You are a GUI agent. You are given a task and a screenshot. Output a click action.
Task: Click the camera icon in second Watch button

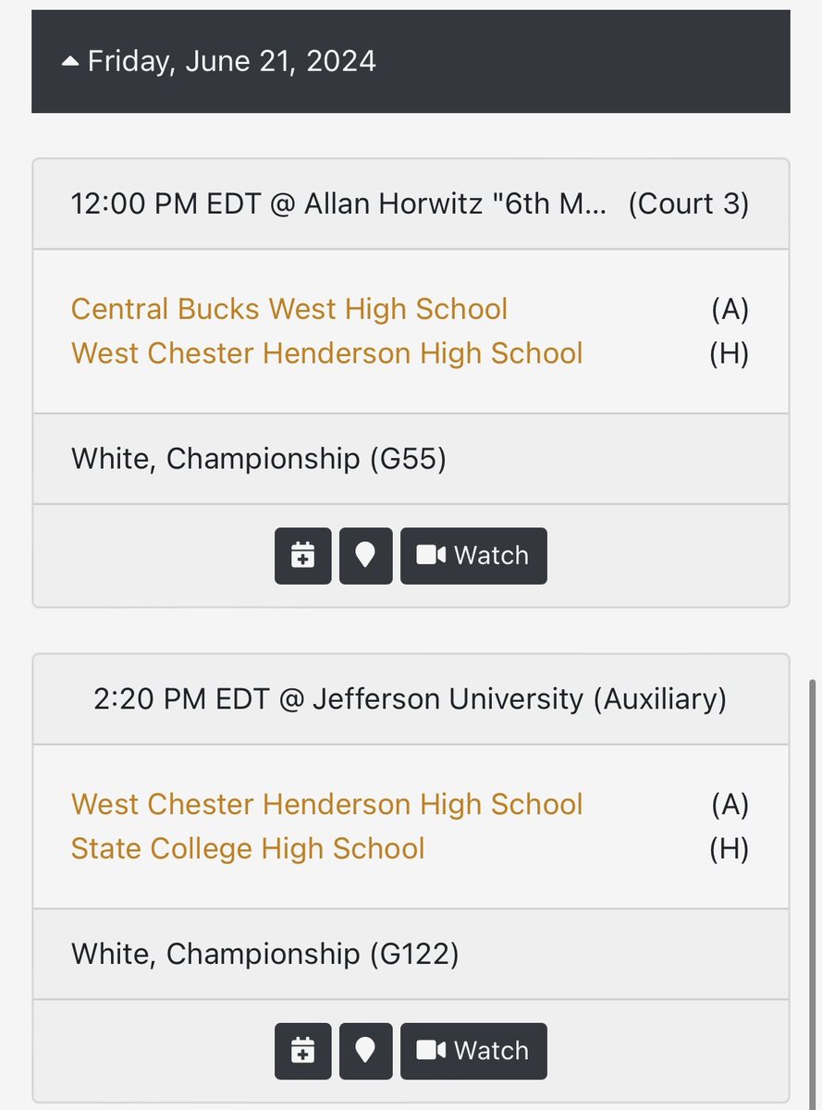431,1051
